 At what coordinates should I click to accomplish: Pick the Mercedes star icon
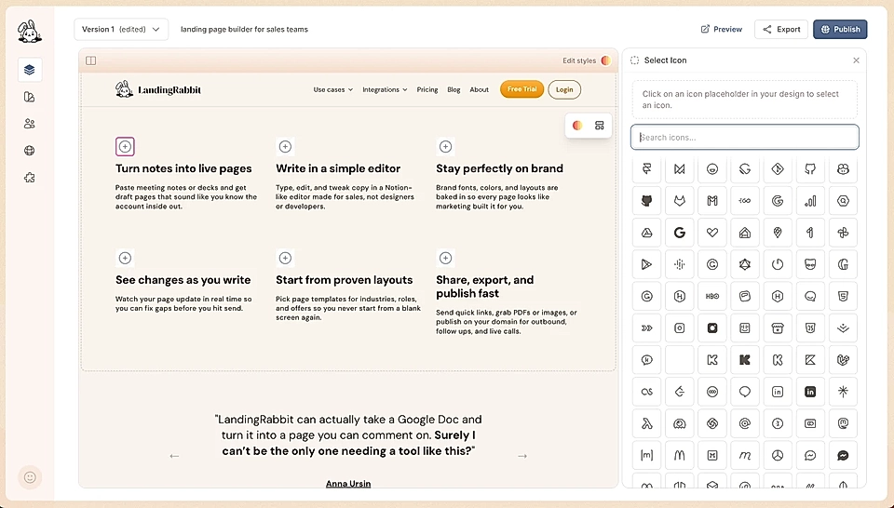[778, 456]
